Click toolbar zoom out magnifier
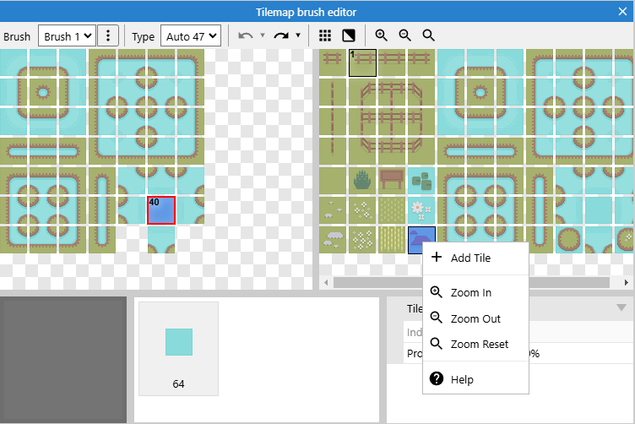635x424 pixels. 405,35
